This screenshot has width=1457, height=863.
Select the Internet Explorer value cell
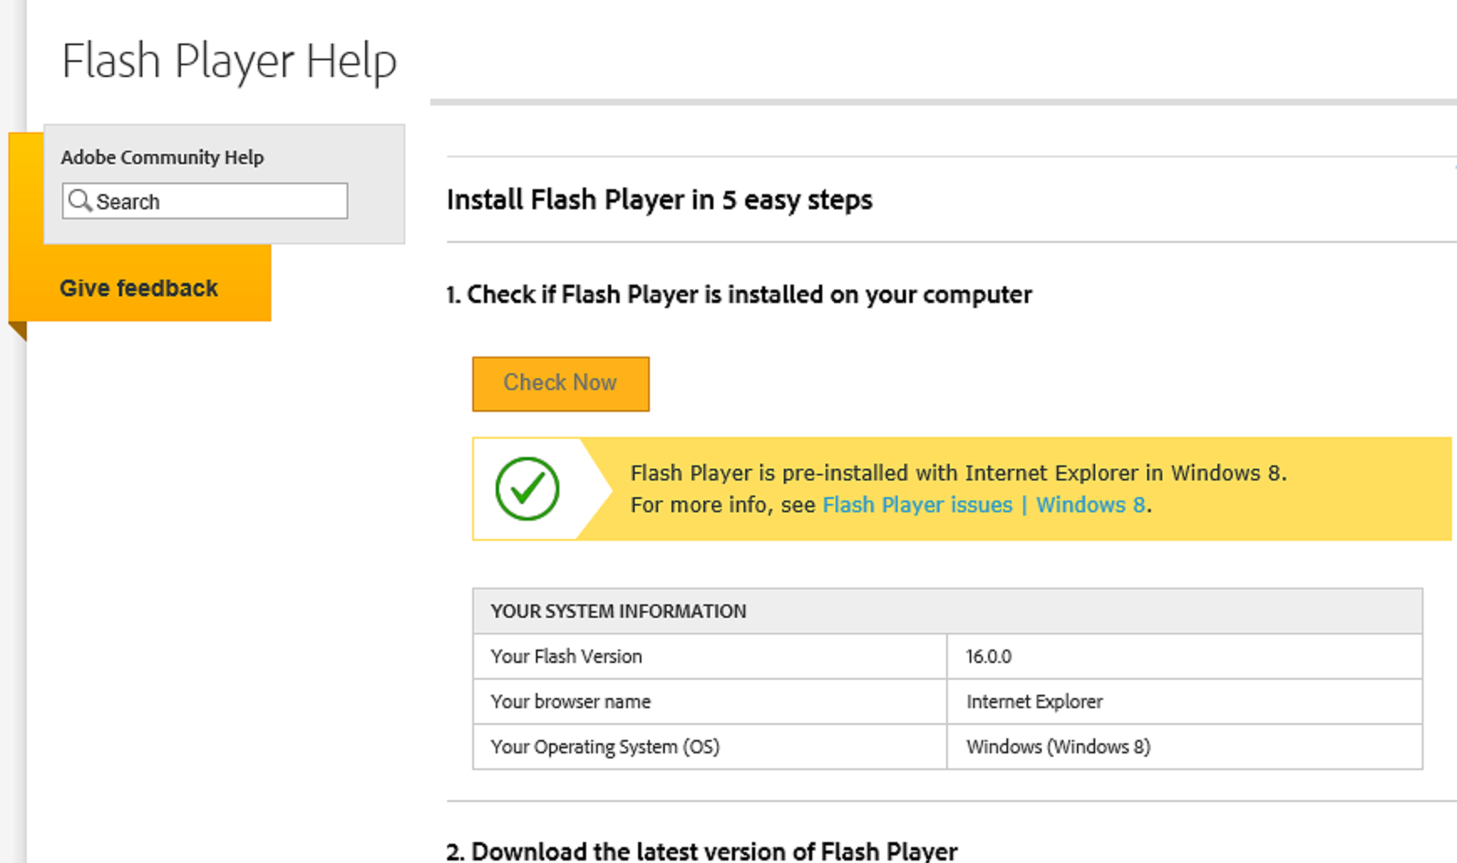[1034, 701]
